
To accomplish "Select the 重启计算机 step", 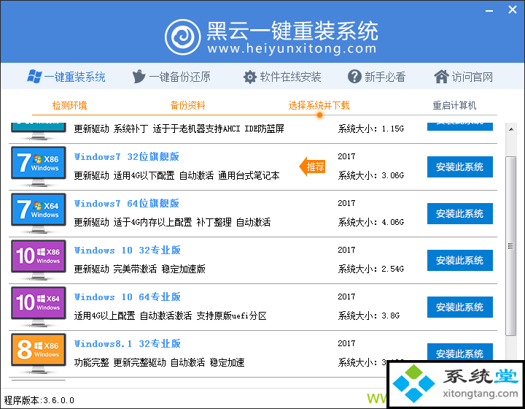I will (454, 106).
